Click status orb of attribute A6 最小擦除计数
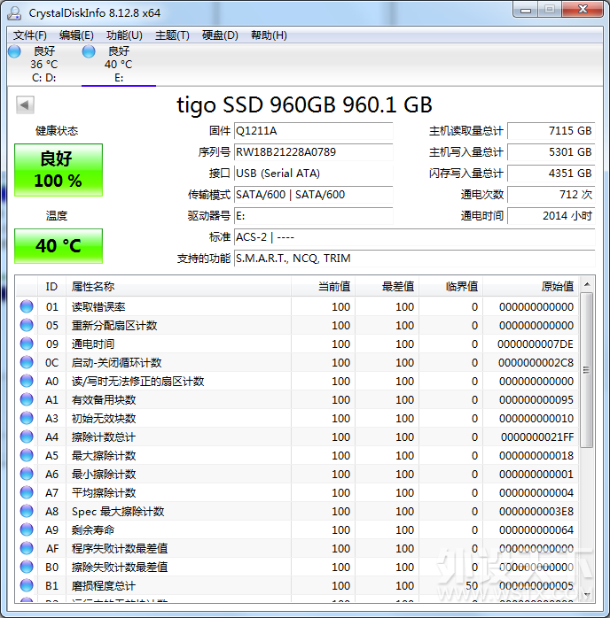610x618 pixels. pos(27,474)
